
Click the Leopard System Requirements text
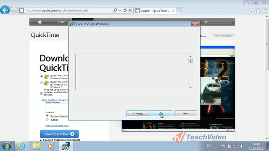(x=62, y=140)
